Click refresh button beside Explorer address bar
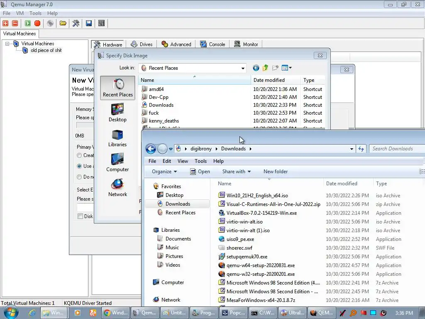 tap(361, 149)
